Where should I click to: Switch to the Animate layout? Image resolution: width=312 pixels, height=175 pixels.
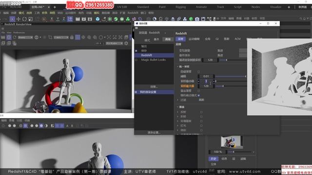pyautogui.click(x=201, y=7)
